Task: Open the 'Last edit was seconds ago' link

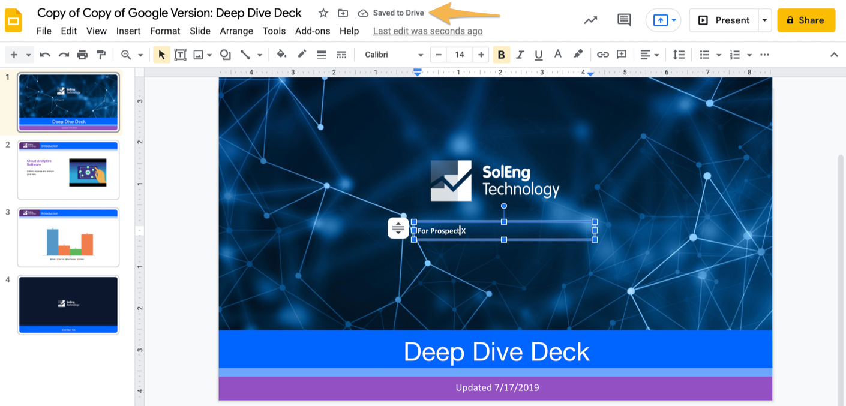Action: click(x=428, y=31)
